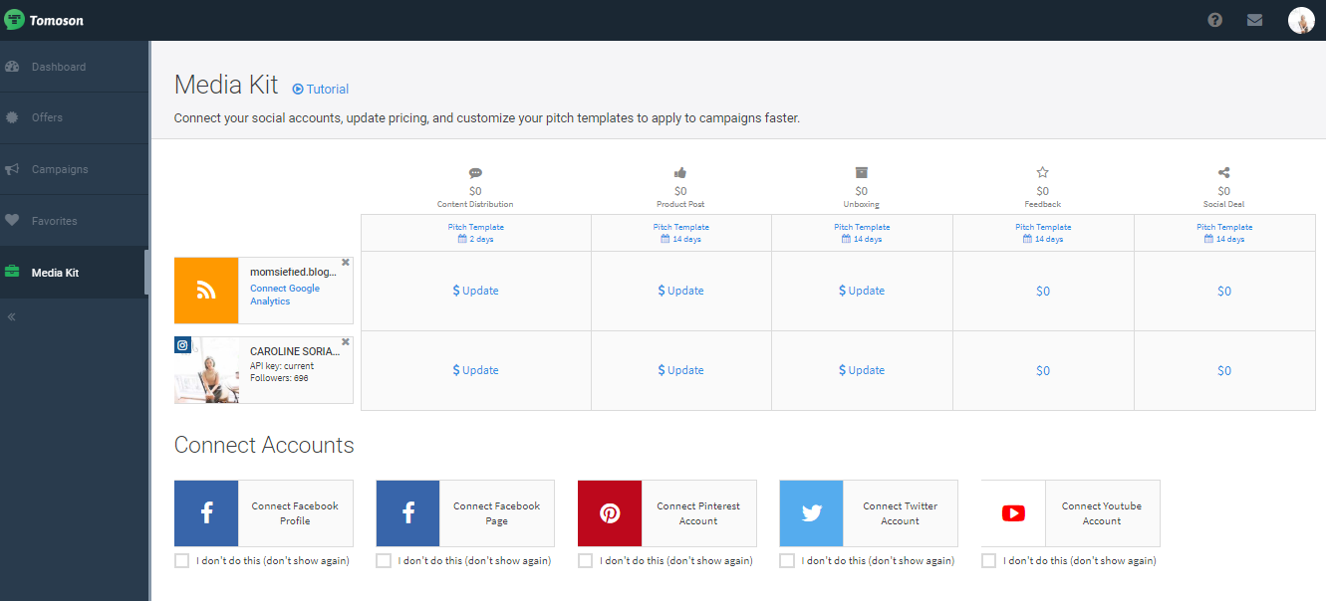Update blog Unboxing price
Viewport: 1326px width, 601px height.
(862, 291)
